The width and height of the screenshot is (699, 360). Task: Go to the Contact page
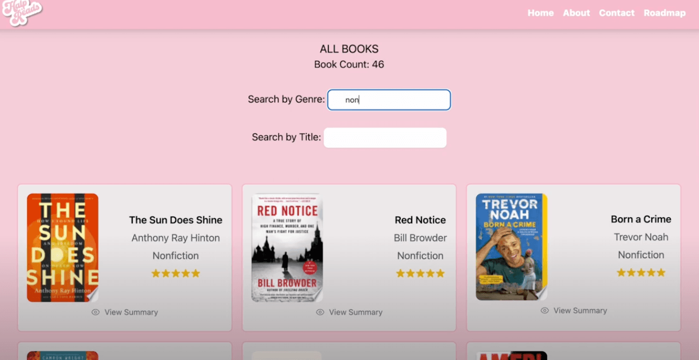[616, 13]
